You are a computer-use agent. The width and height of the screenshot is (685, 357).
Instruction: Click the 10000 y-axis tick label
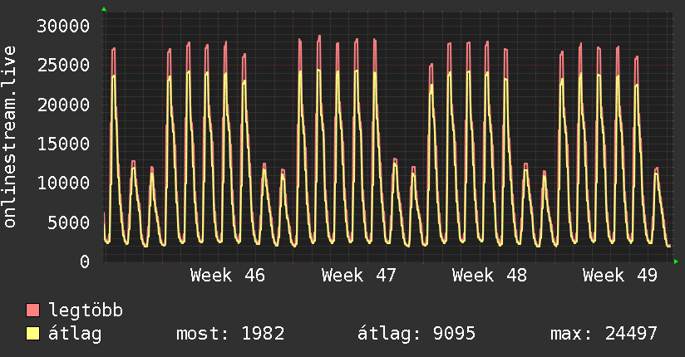(x=64, y=183)
